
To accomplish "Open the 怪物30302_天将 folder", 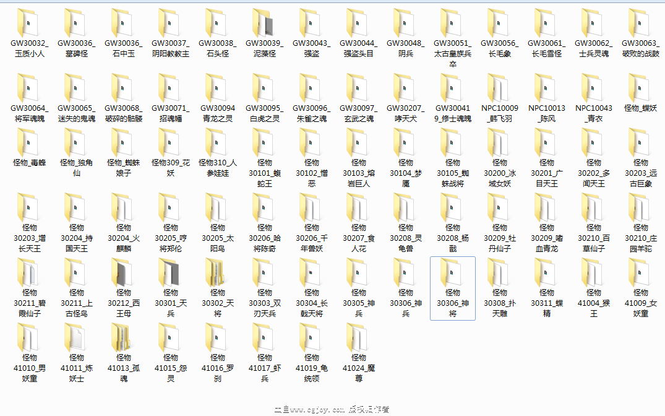I will pyautogui.click(x=217, y=279).
